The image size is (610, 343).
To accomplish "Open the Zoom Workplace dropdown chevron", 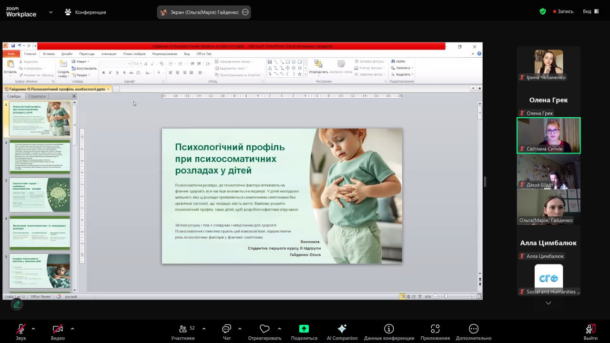I will 51,12.
